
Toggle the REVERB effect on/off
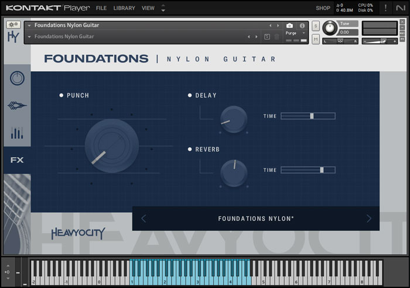click(x=190, y=149)
